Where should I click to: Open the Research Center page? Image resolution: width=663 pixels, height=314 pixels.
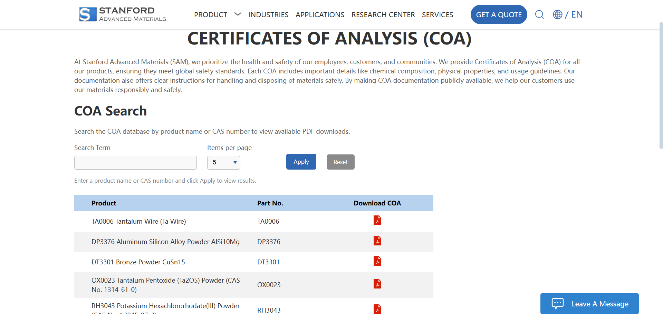pyautogui.click(x=383, y=15)
